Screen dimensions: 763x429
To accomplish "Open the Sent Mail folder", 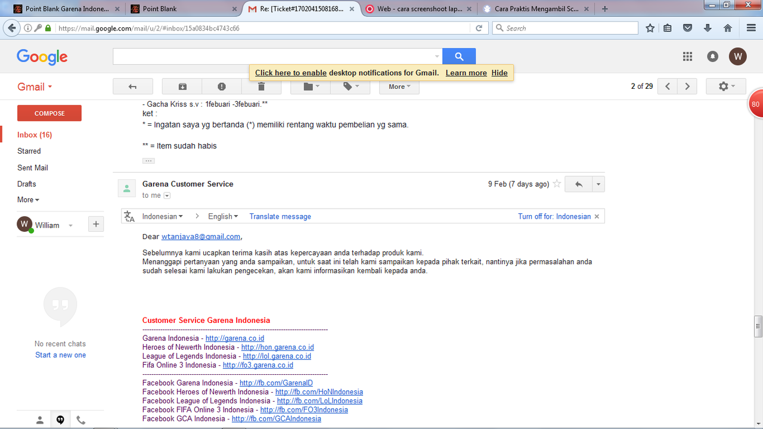I will tap(33, 168).
